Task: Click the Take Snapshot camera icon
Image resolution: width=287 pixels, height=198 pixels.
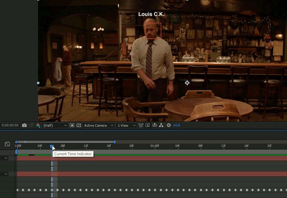Action: pyautogui.click(x=24, y=125)
